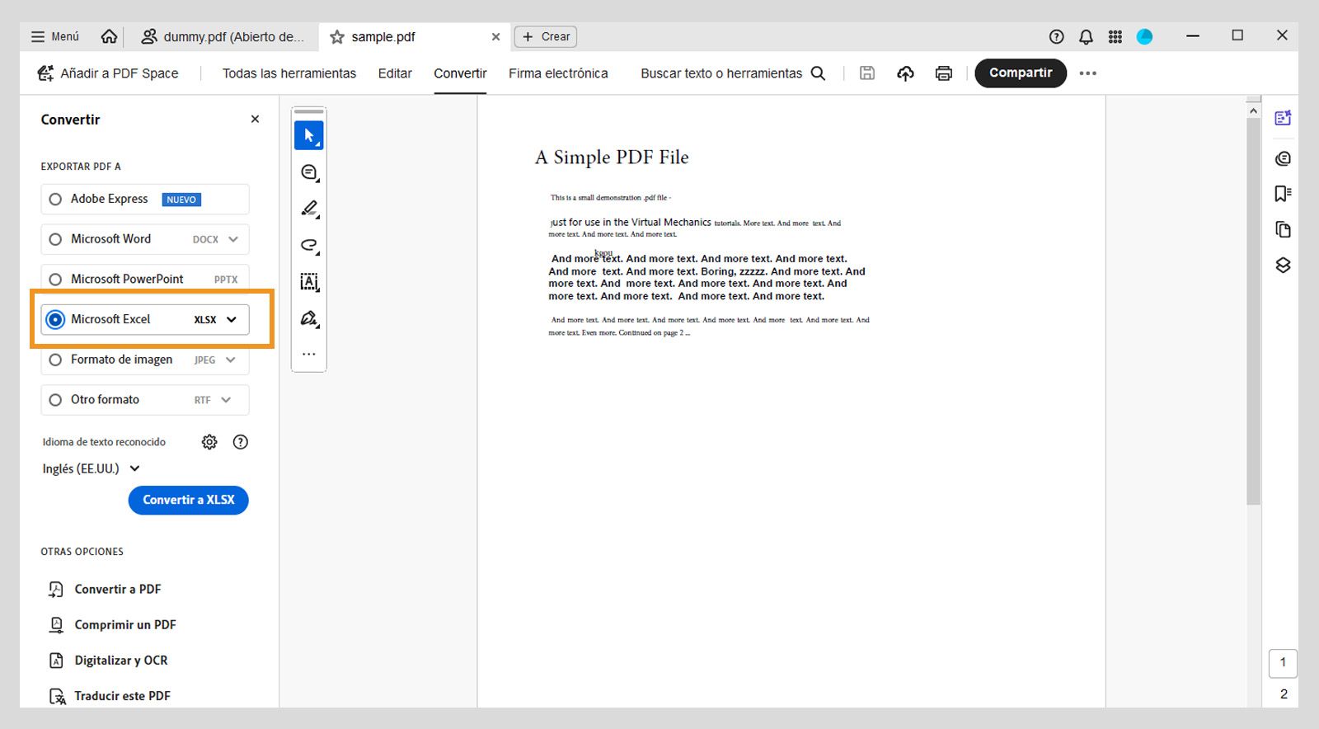Click the cloud upload icon
The width and height of the screenshot is (1319, 729).
click(x=905, y=73)
